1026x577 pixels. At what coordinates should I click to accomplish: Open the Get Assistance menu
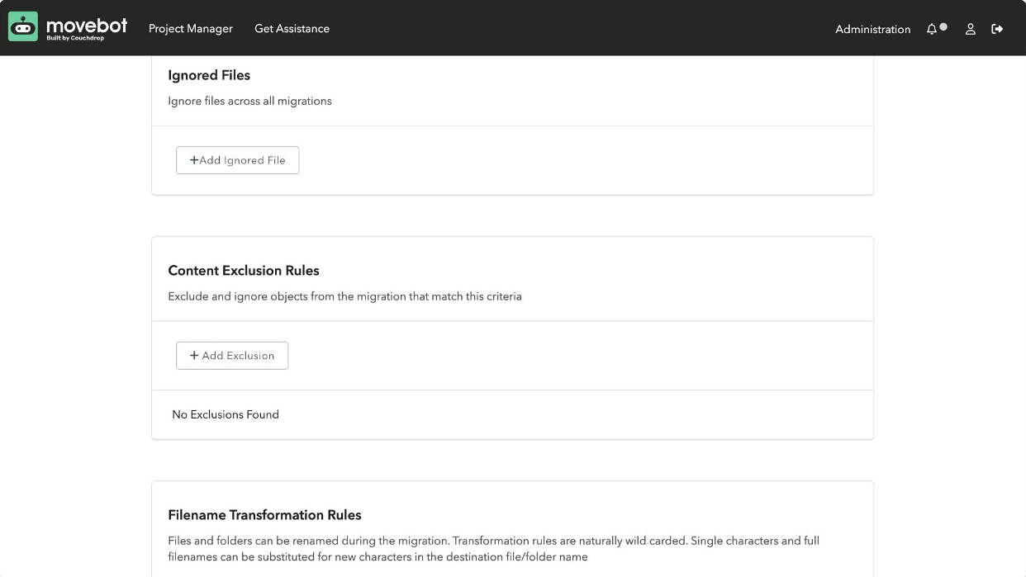[x=292, y=29]
